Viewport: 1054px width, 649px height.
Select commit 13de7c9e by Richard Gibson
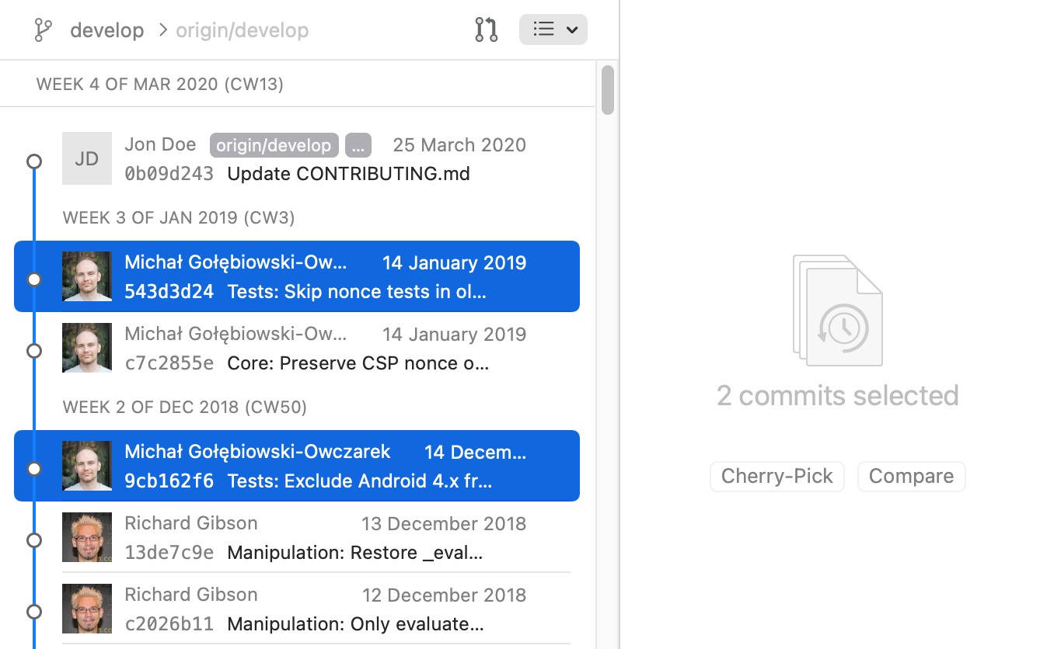[x=354, y=552]
